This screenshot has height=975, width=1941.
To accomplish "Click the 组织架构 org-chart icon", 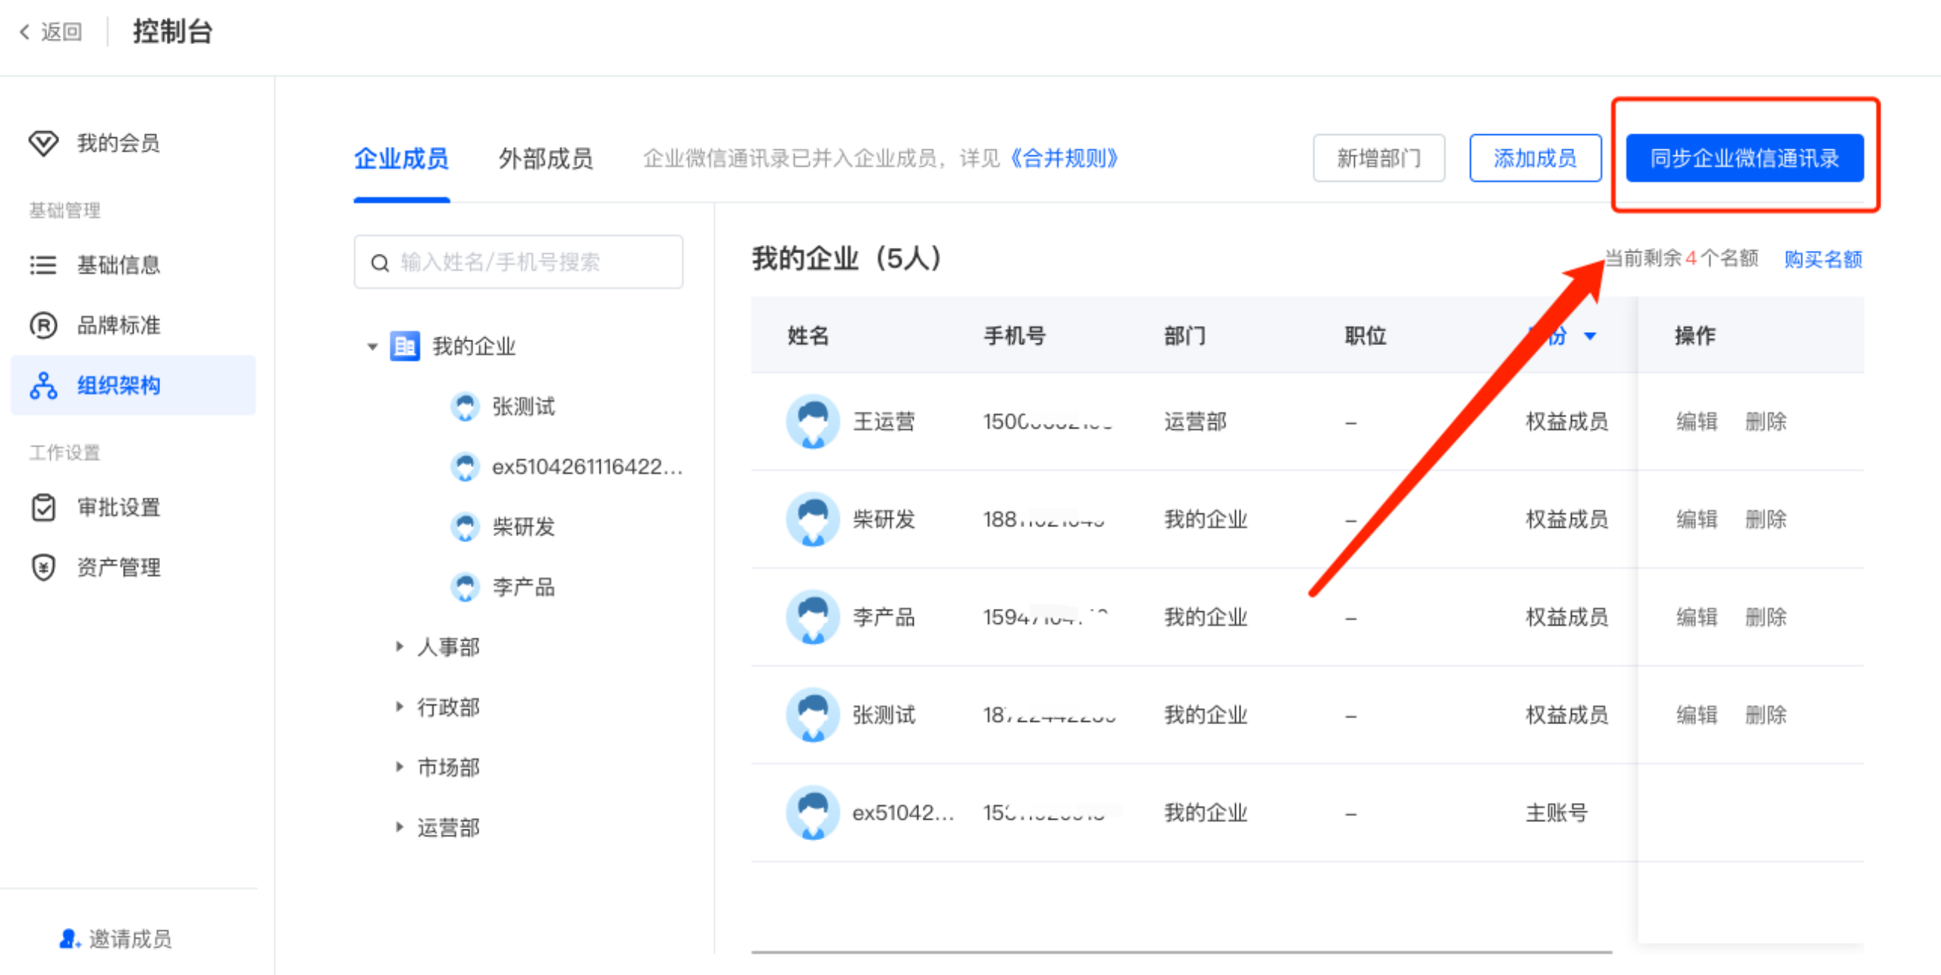I will (x=43, y=386).
